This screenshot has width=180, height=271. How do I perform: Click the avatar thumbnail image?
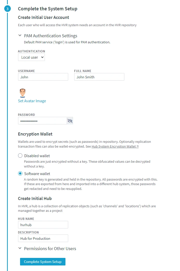tap(22, 93)
